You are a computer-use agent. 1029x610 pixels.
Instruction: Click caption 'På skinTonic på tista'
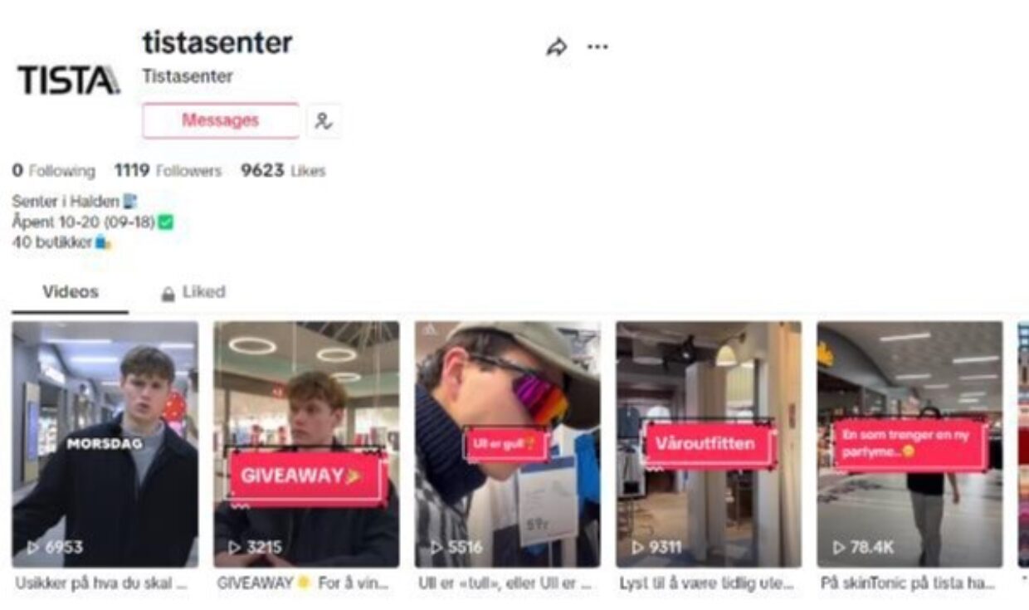point(908,584)
